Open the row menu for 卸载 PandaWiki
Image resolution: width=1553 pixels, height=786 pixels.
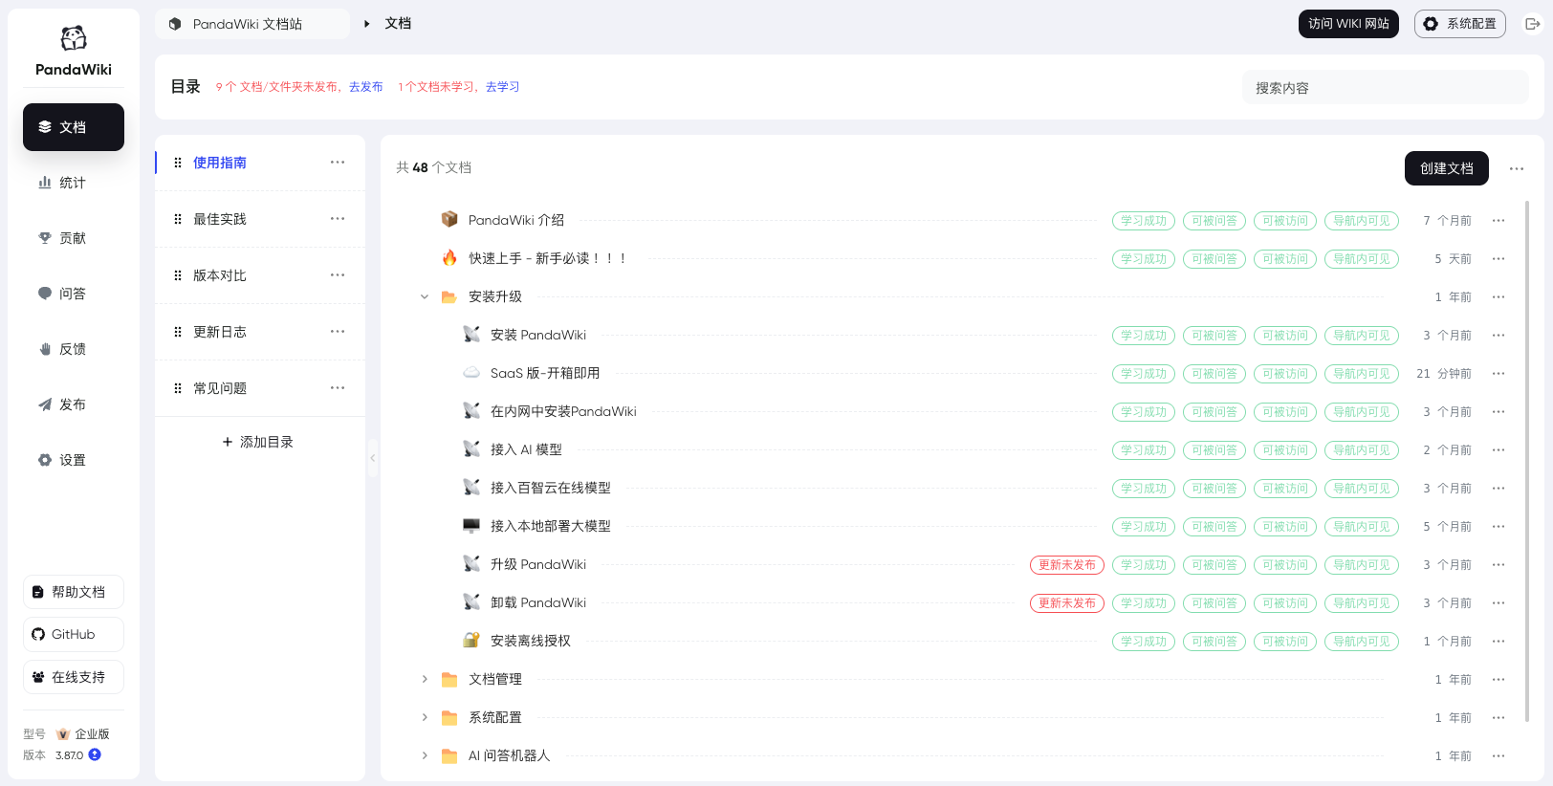1498,603
